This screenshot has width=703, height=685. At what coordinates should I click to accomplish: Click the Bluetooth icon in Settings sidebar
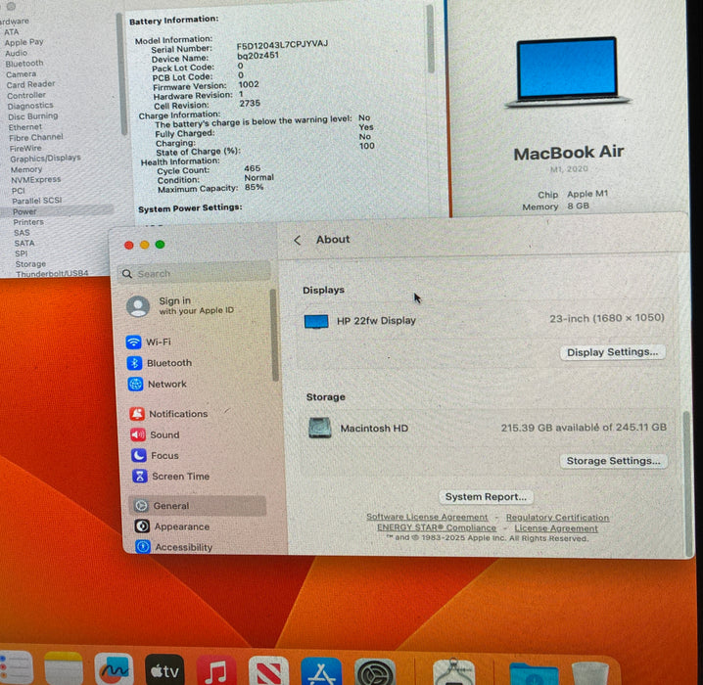[x=134, y=363]
